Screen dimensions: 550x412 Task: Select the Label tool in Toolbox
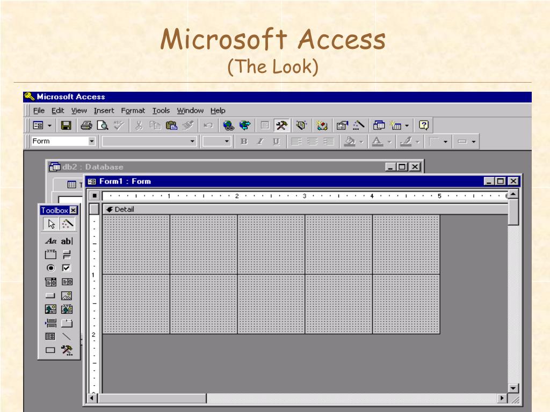50,241
